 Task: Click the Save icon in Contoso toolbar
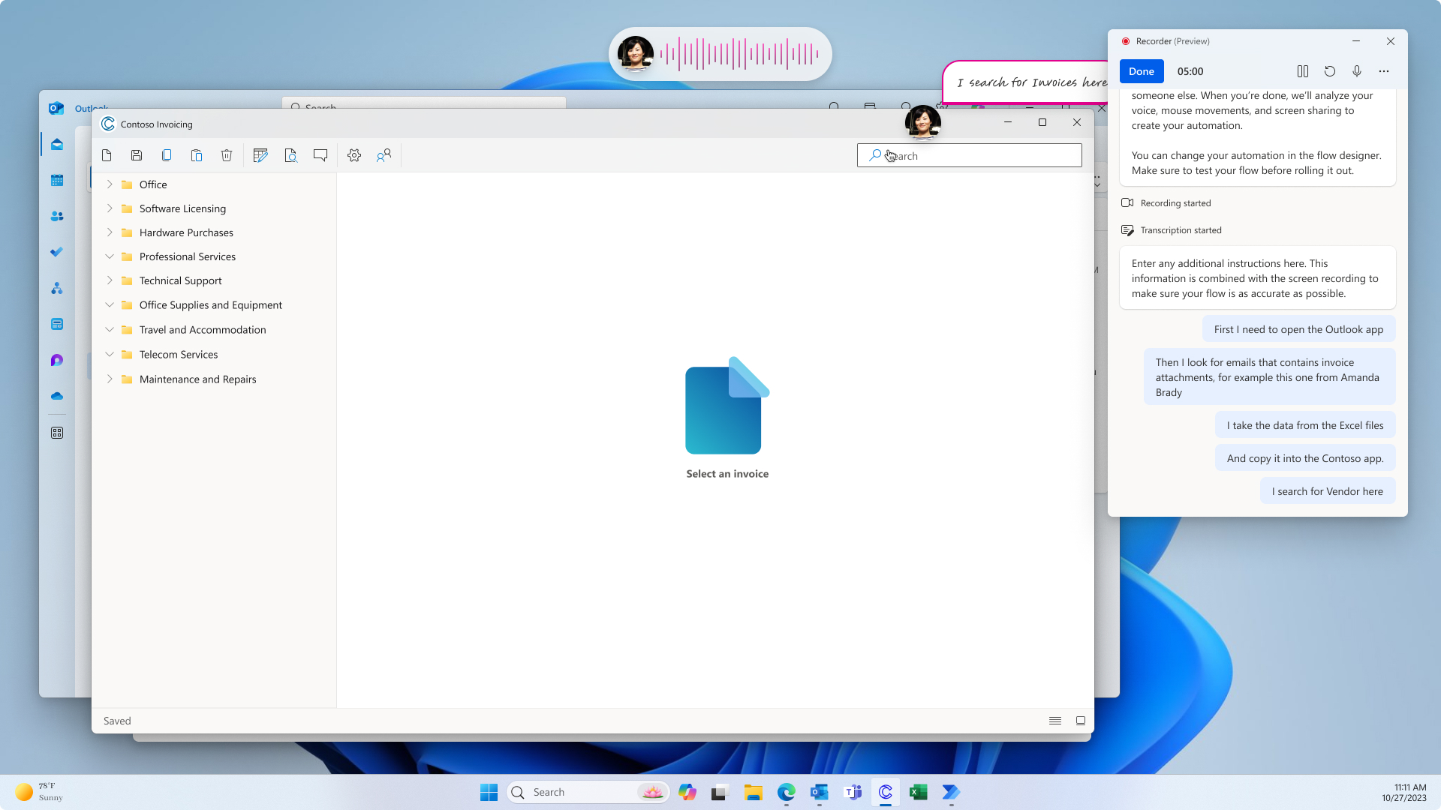pos(137,155)
